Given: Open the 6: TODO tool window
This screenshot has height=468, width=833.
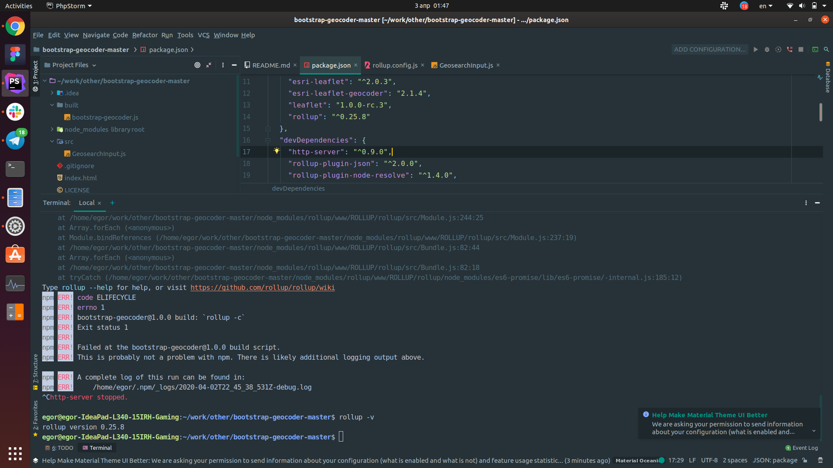Looking at the screenshot, I should pos(59,448).
